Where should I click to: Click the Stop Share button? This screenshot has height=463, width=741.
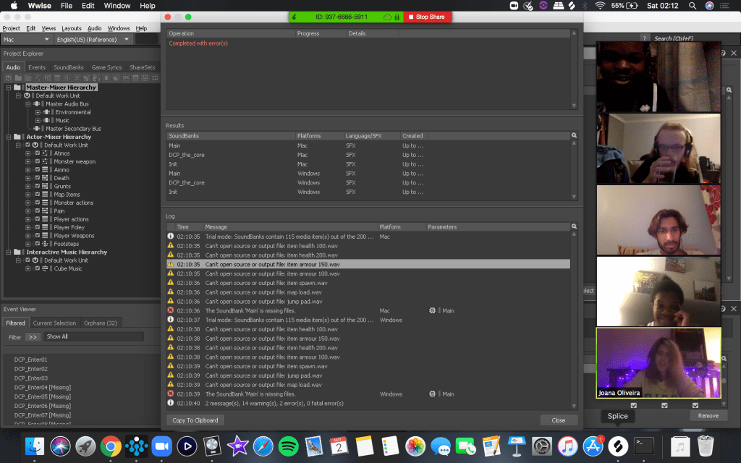tap(428, 17)
